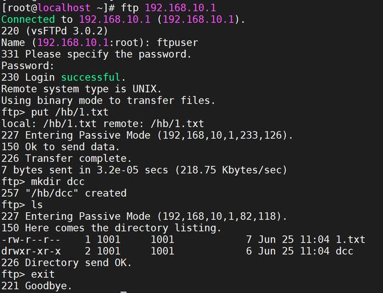Click the '221 Goodbye' line
The width and height of the screenshot is (383, 293).
pyautogui.click(x=37, y=286)
